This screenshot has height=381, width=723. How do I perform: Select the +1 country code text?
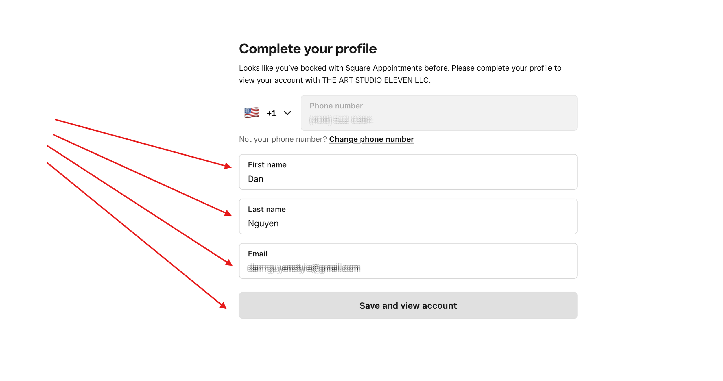pos(271,113)
